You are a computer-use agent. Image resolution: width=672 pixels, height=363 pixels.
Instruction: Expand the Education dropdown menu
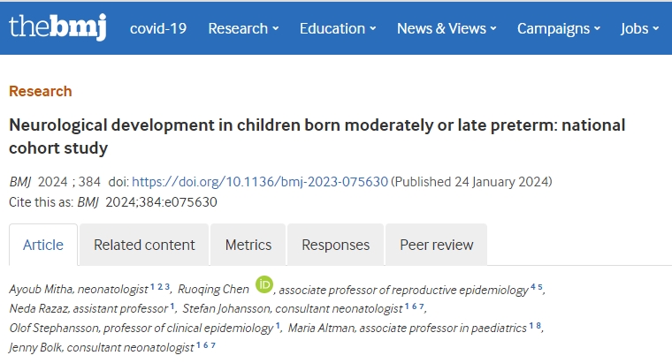tap(338, 28)
